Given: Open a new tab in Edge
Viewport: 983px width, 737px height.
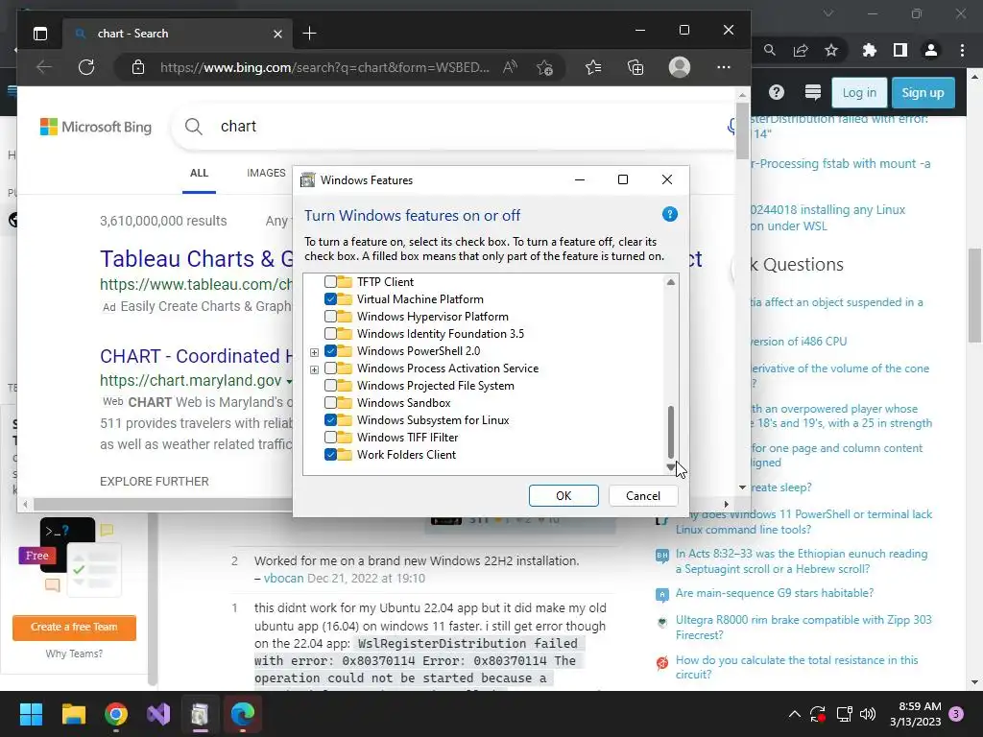Looking at the screenshot, I should tap(310, 34).
